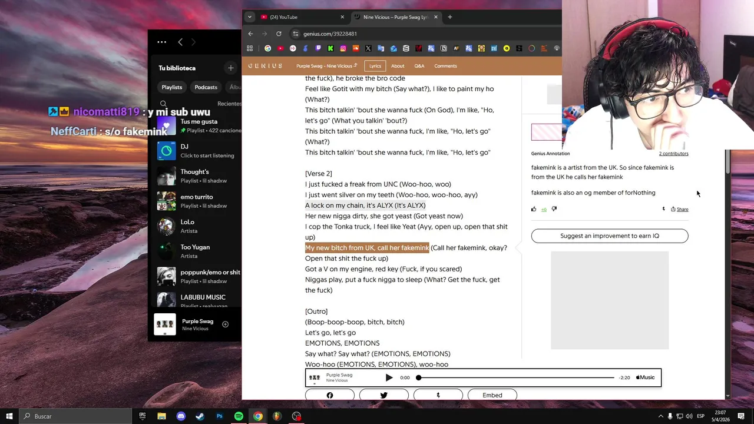This screenshot has width=754, height=424.
Task: Open the YouTube bookmark icon
Action: click(x=280, y=48)
